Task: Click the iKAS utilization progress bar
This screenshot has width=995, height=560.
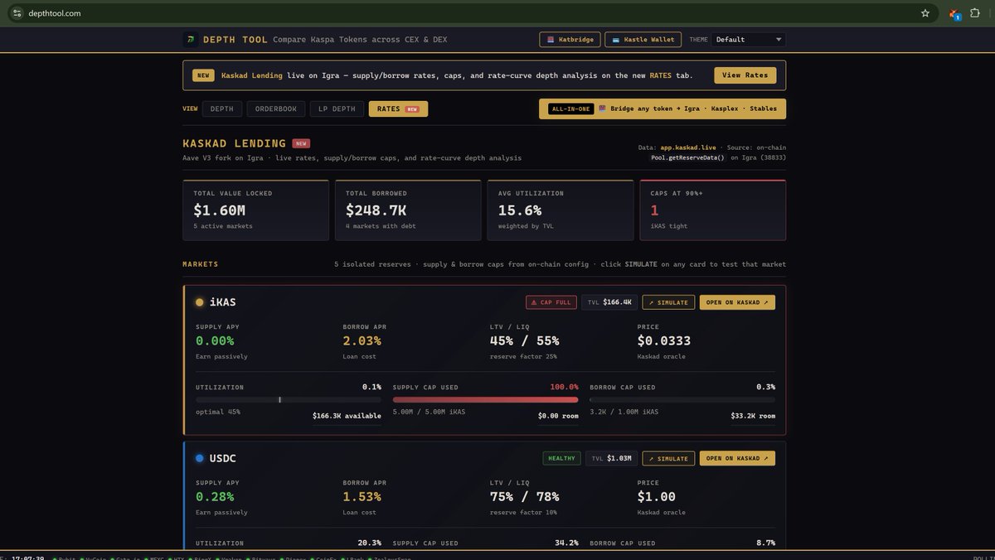Action: coord(289,399)
